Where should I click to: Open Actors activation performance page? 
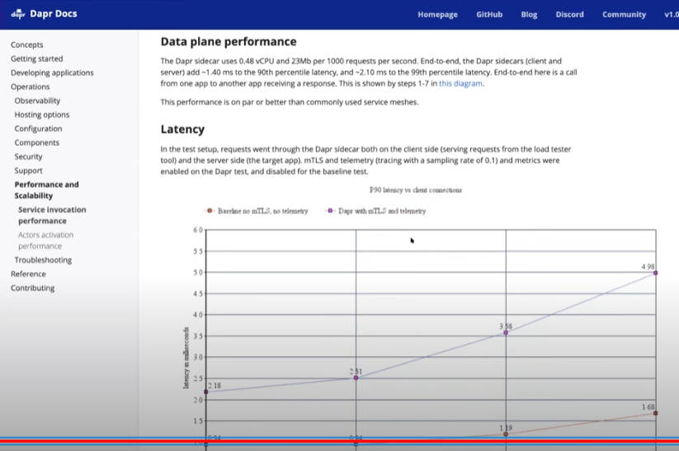[45, 240]
